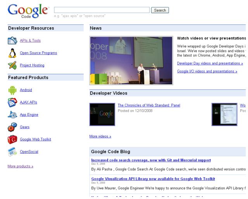Click the Open Source penguin icon
The image size is (248, 199).
[12, 53]
